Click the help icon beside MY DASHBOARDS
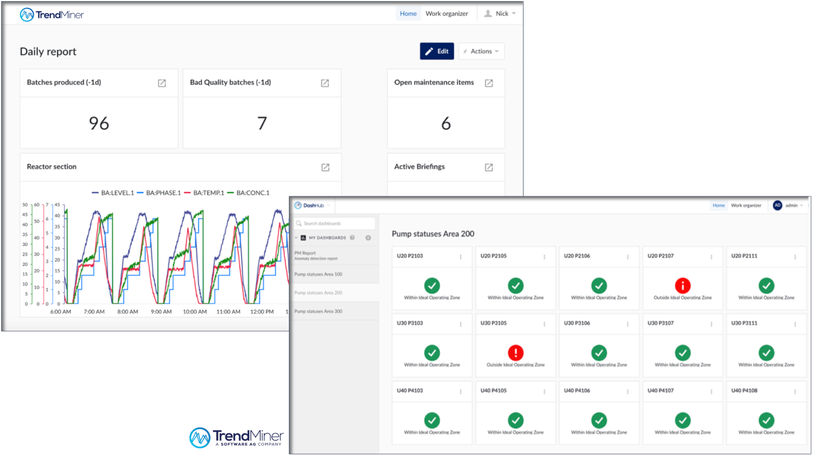Viewport: 813px width, 456px height. pos(352,237)
